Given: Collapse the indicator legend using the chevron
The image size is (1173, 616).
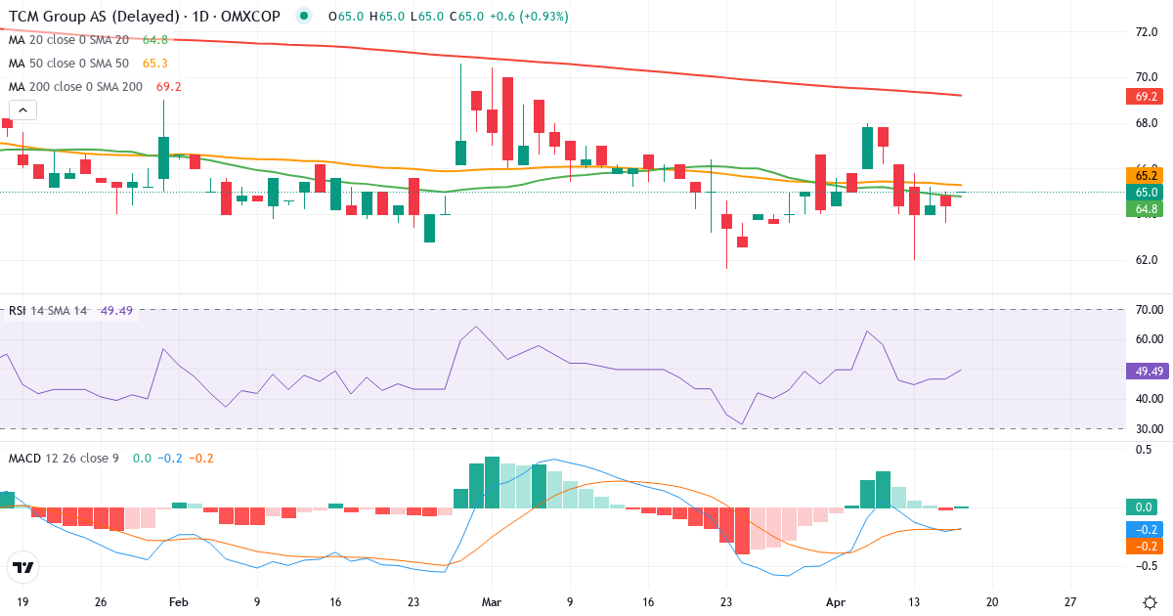Looking at the screenshot, I should 21,110.
